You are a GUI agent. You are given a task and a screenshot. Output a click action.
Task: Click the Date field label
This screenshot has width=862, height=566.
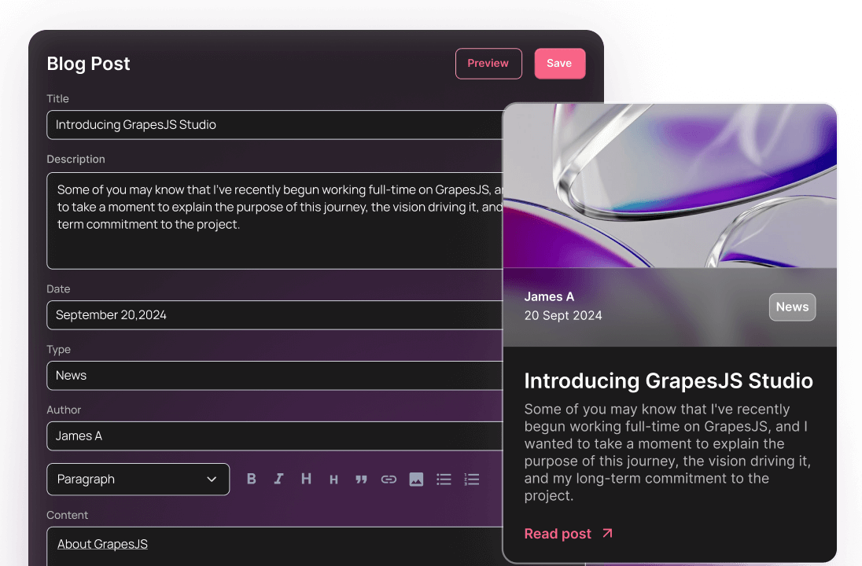point(58,289)
